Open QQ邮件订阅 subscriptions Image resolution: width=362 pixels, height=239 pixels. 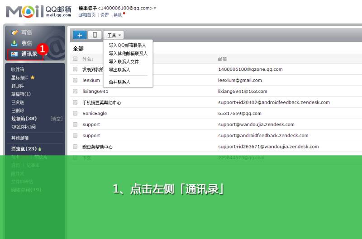click(24, 127)
